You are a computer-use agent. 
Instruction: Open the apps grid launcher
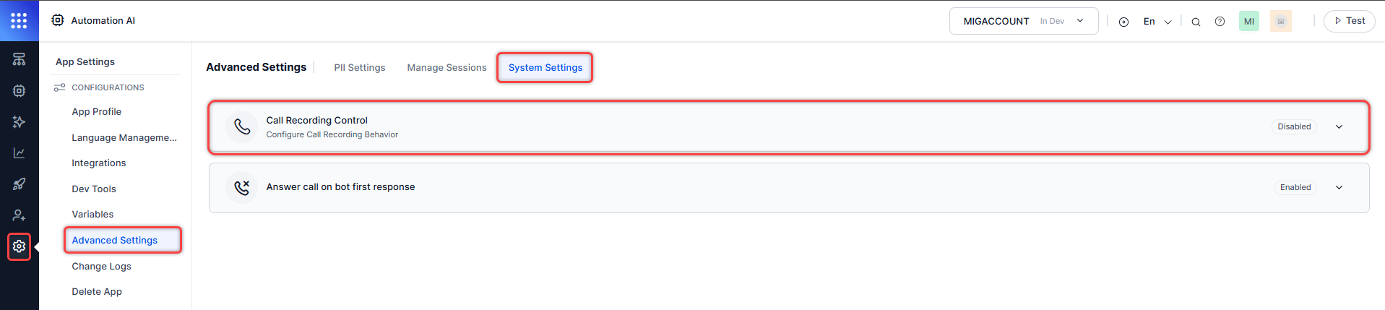[19, 21]
